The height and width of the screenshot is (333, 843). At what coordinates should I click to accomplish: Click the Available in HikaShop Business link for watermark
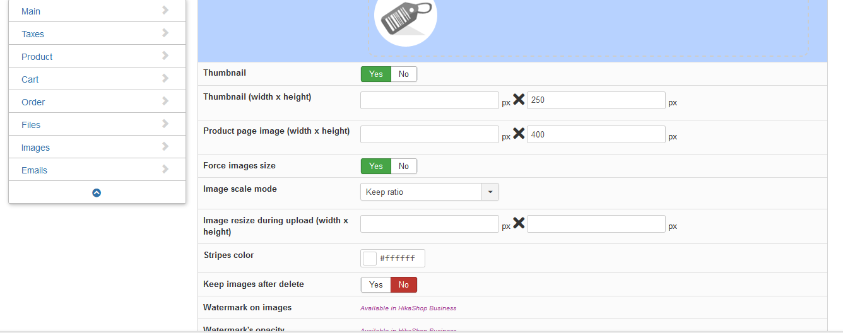408,308
